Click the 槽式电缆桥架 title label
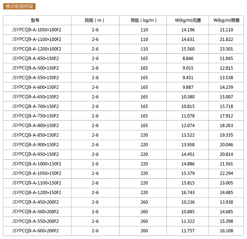247x239 pixels. [x=19, y=6]
